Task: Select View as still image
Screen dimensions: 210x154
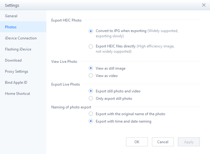Action: click(91, 68)
